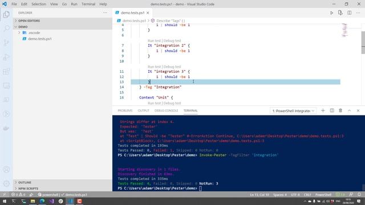Open Windows Start menu

pos(4,201)
